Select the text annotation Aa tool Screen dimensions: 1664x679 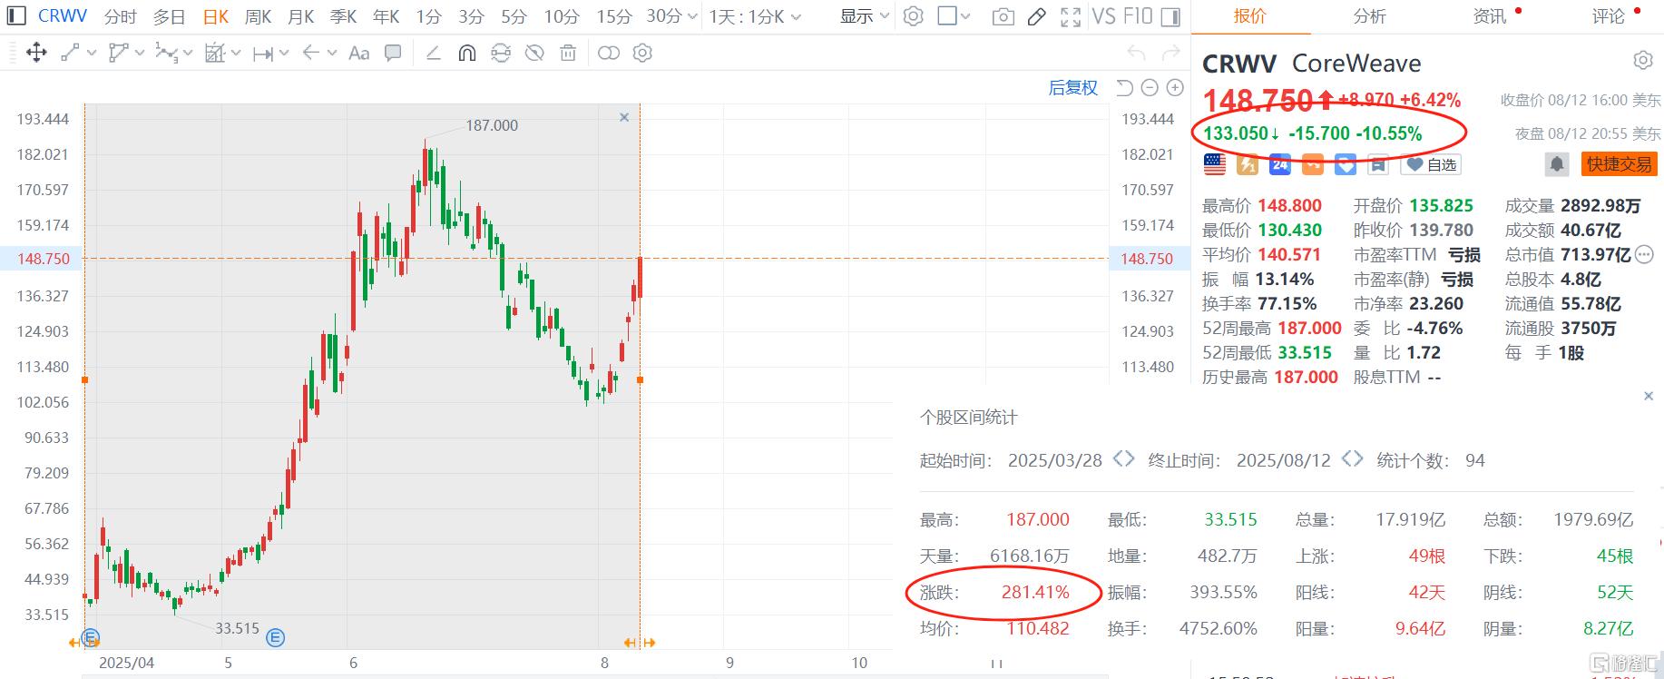click(x=359, y=54)
